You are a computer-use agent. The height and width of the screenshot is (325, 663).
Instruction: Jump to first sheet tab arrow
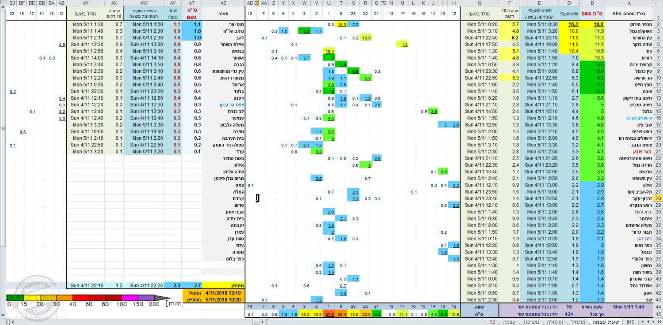click(x=659, y=322)
